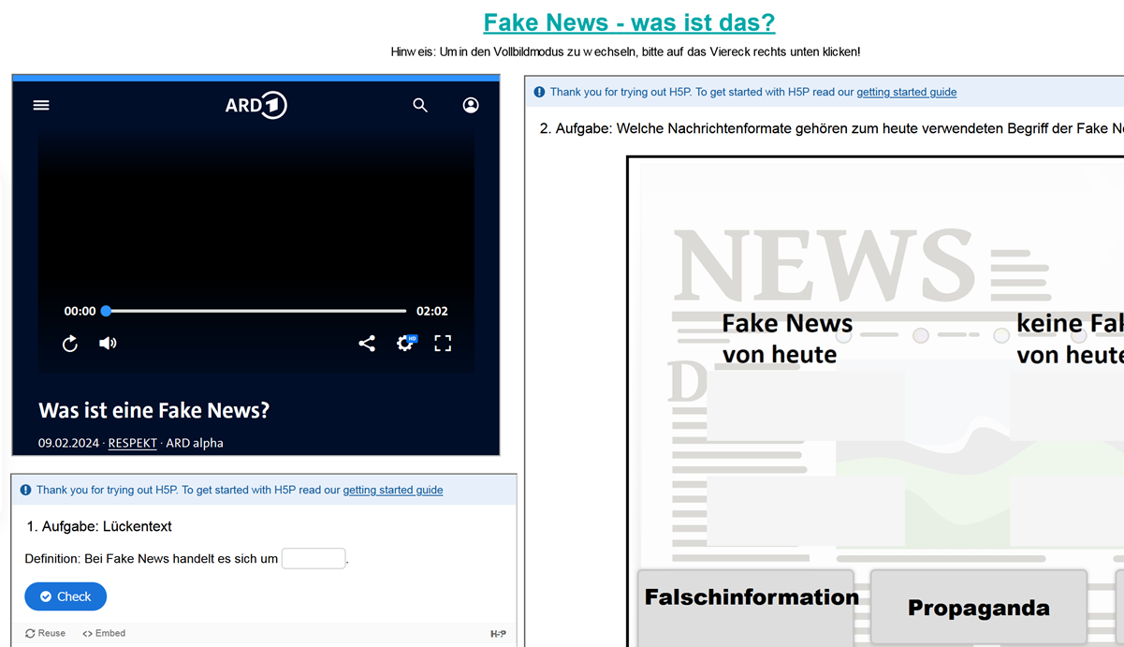1124x647 pixels.
Task: Share the video
Action: point(367,344)
